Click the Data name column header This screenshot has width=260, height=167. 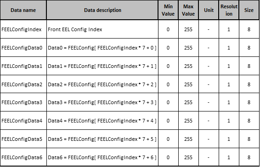pyautogui.click(x=23, y=10)
